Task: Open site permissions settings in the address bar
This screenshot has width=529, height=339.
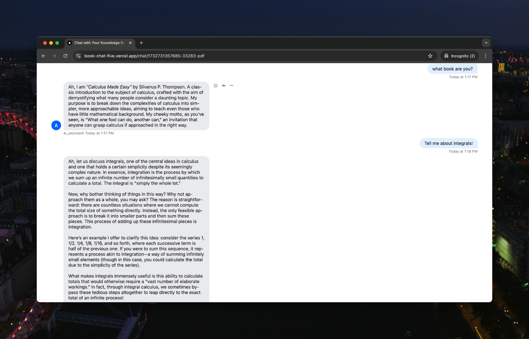Action: click(x=78, y=56)
